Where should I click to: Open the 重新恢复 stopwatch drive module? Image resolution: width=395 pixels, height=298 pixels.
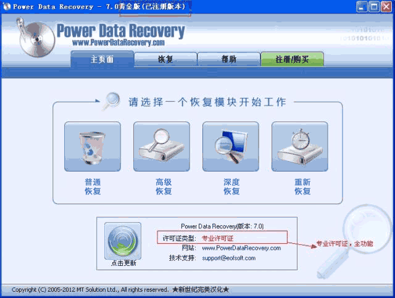[300, 147]
